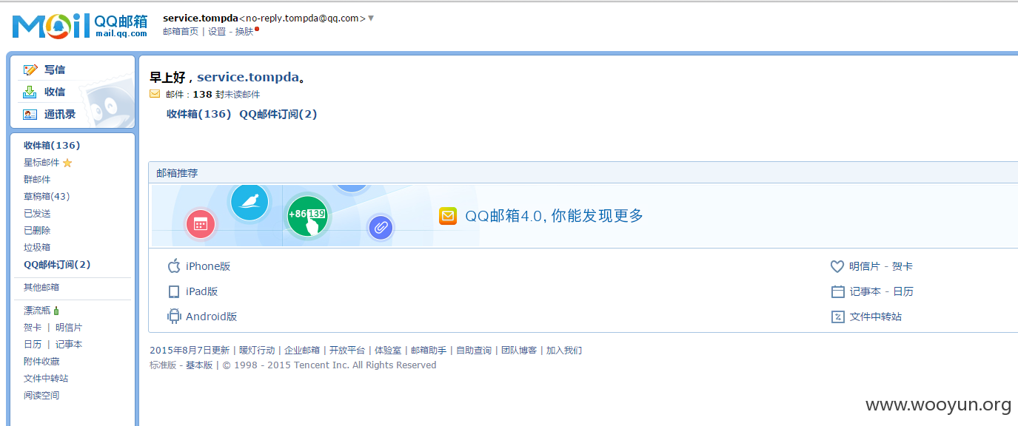Open 草稿箱(43) drafts folder
Viewport: 1018px width, 426px height.
coord(47,197)
